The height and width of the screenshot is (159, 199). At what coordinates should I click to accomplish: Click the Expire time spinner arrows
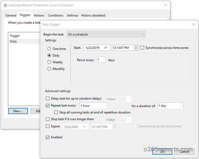click(114, 126)
